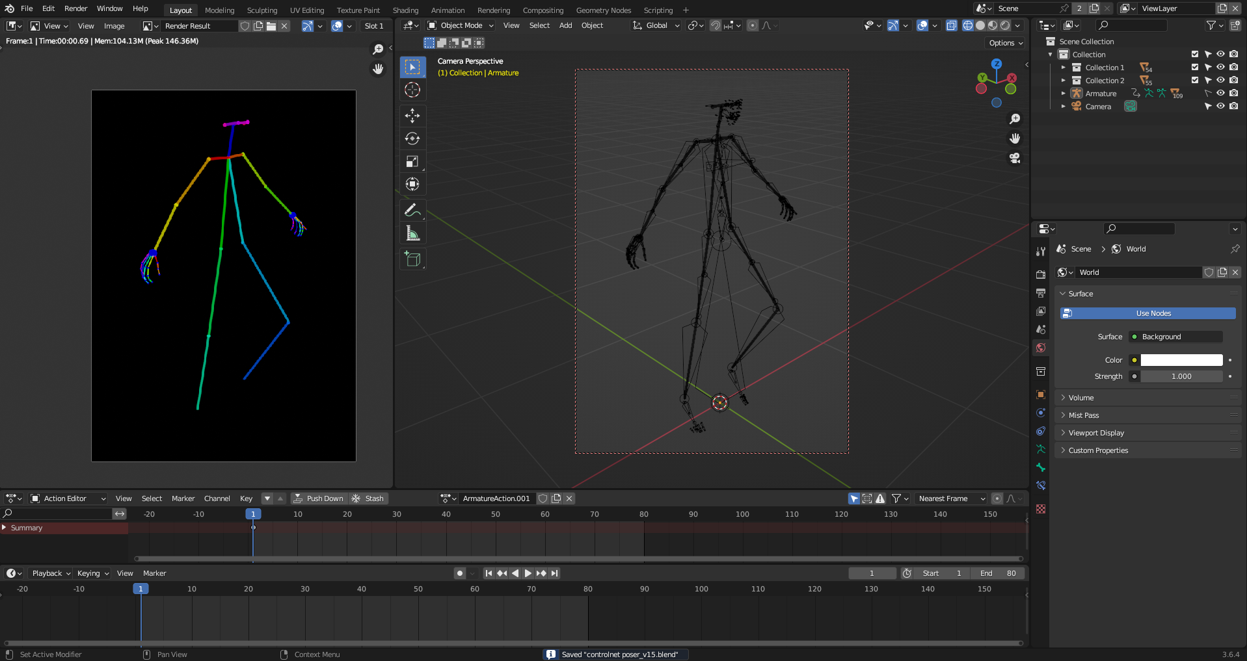Open the Nearest Frame dropdown
This screenshot has height=661, width=1247.
[x=951, y=499]
